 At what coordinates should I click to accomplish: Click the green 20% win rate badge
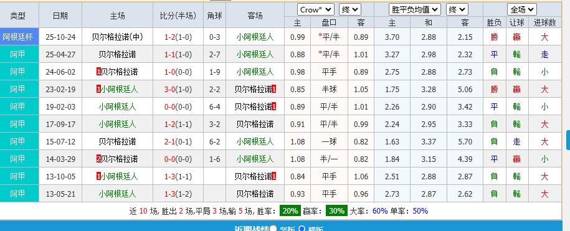[x=290, y=210]
